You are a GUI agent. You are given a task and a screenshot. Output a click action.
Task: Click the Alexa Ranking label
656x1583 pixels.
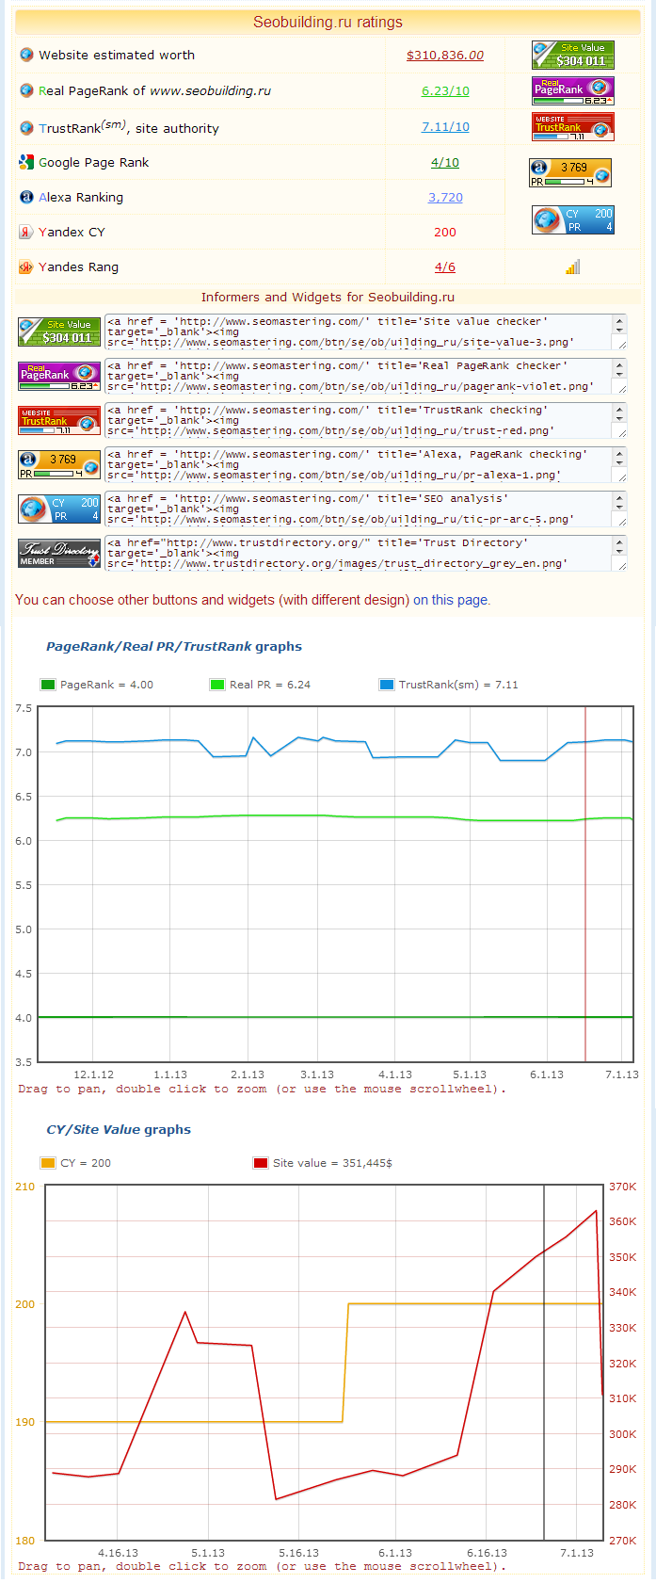point(81,197)
